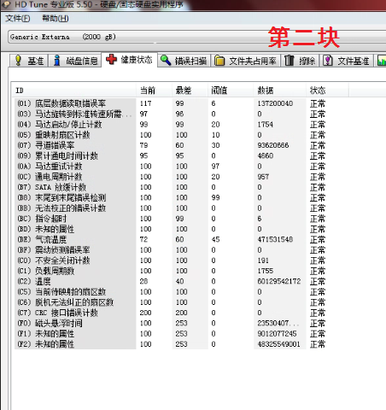The width and height of the screenshot is (386, 410).
Task: Click data value 901207724
Action: (x=278, y=334)
